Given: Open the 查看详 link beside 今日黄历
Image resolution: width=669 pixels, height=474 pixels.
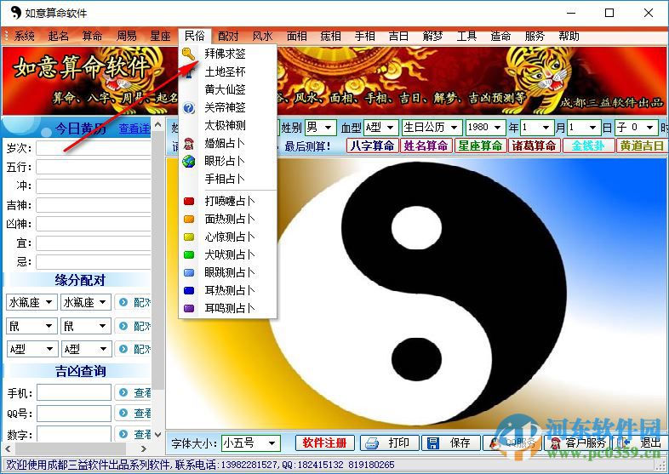Looking at the screenshot, I should coord(134,128).
